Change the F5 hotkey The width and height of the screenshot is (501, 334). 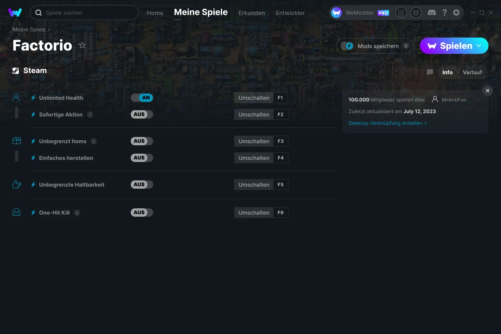281,185
